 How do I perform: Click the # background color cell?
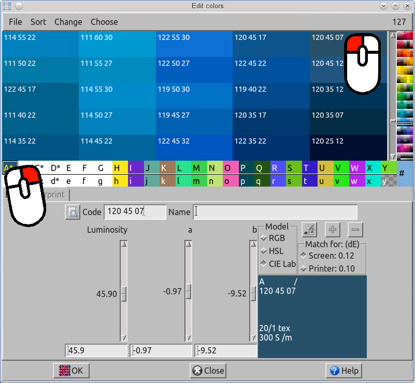tap(405, 173)
